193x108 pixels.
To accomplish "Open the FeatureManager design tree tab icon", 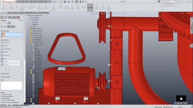I will click(2, 17).
